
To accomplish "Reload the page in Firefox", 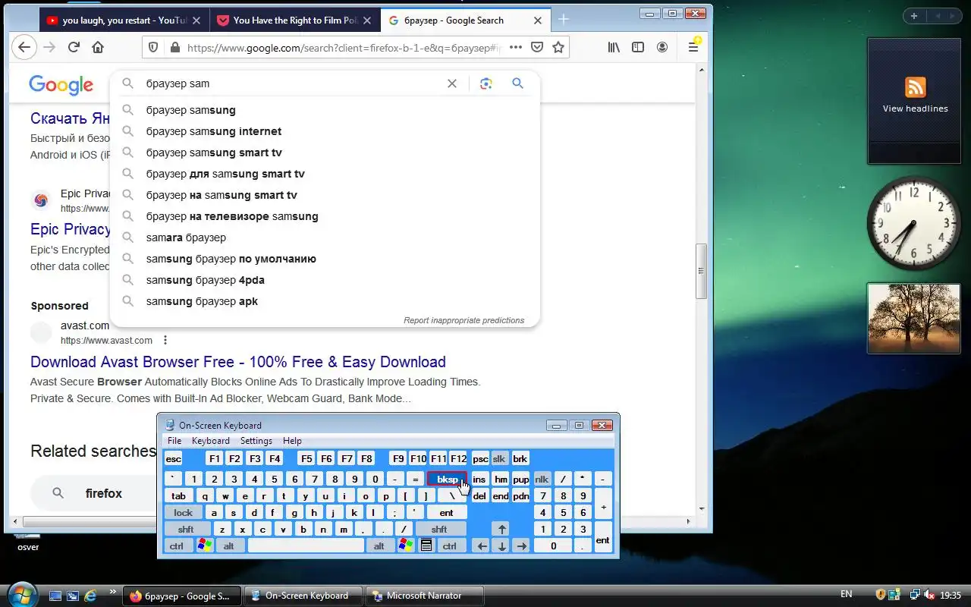I will click(74, 47).
